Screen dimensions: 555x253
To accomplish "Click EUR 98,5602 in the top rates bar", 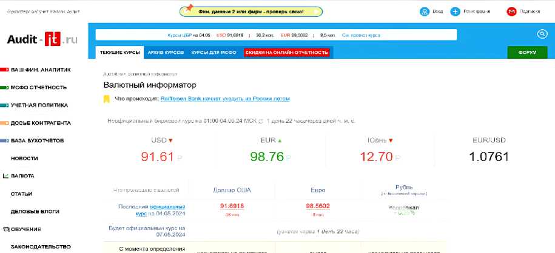I will coord(294,35).
